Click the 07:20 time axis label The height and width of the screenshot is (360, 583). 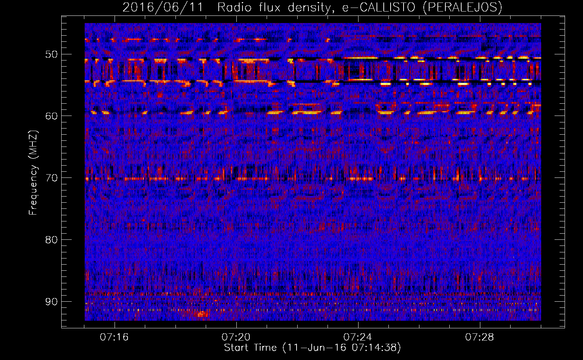click(236, 337)
